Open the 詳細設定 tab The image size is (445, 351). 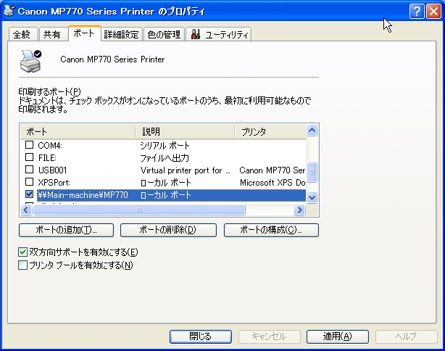(122, 34)
